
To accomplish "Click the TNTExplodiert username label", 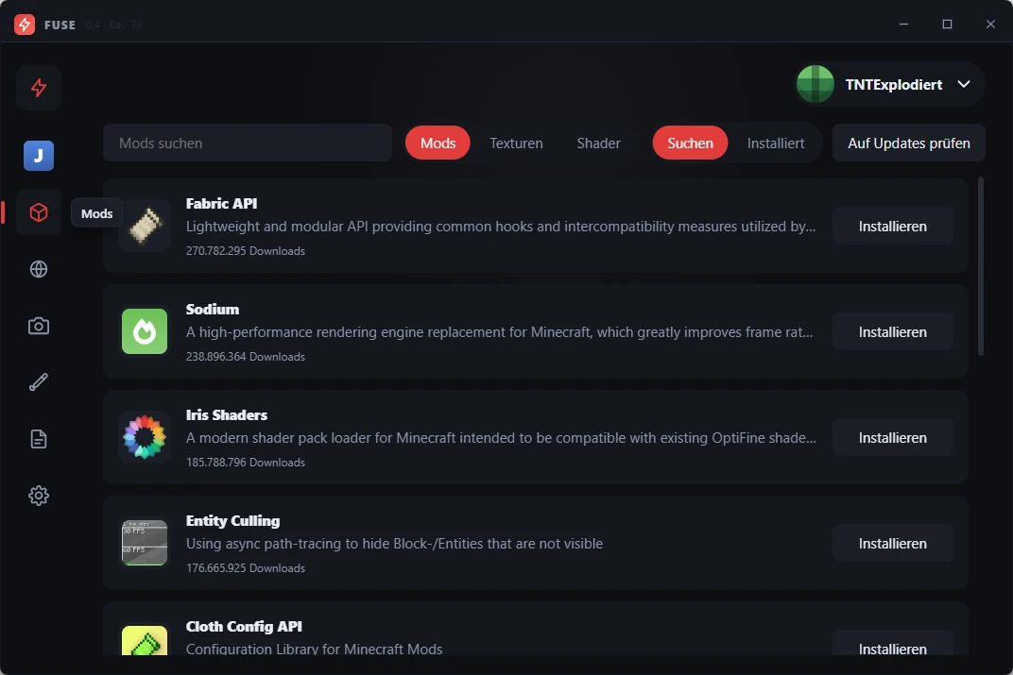I will [x=894, y=85].
